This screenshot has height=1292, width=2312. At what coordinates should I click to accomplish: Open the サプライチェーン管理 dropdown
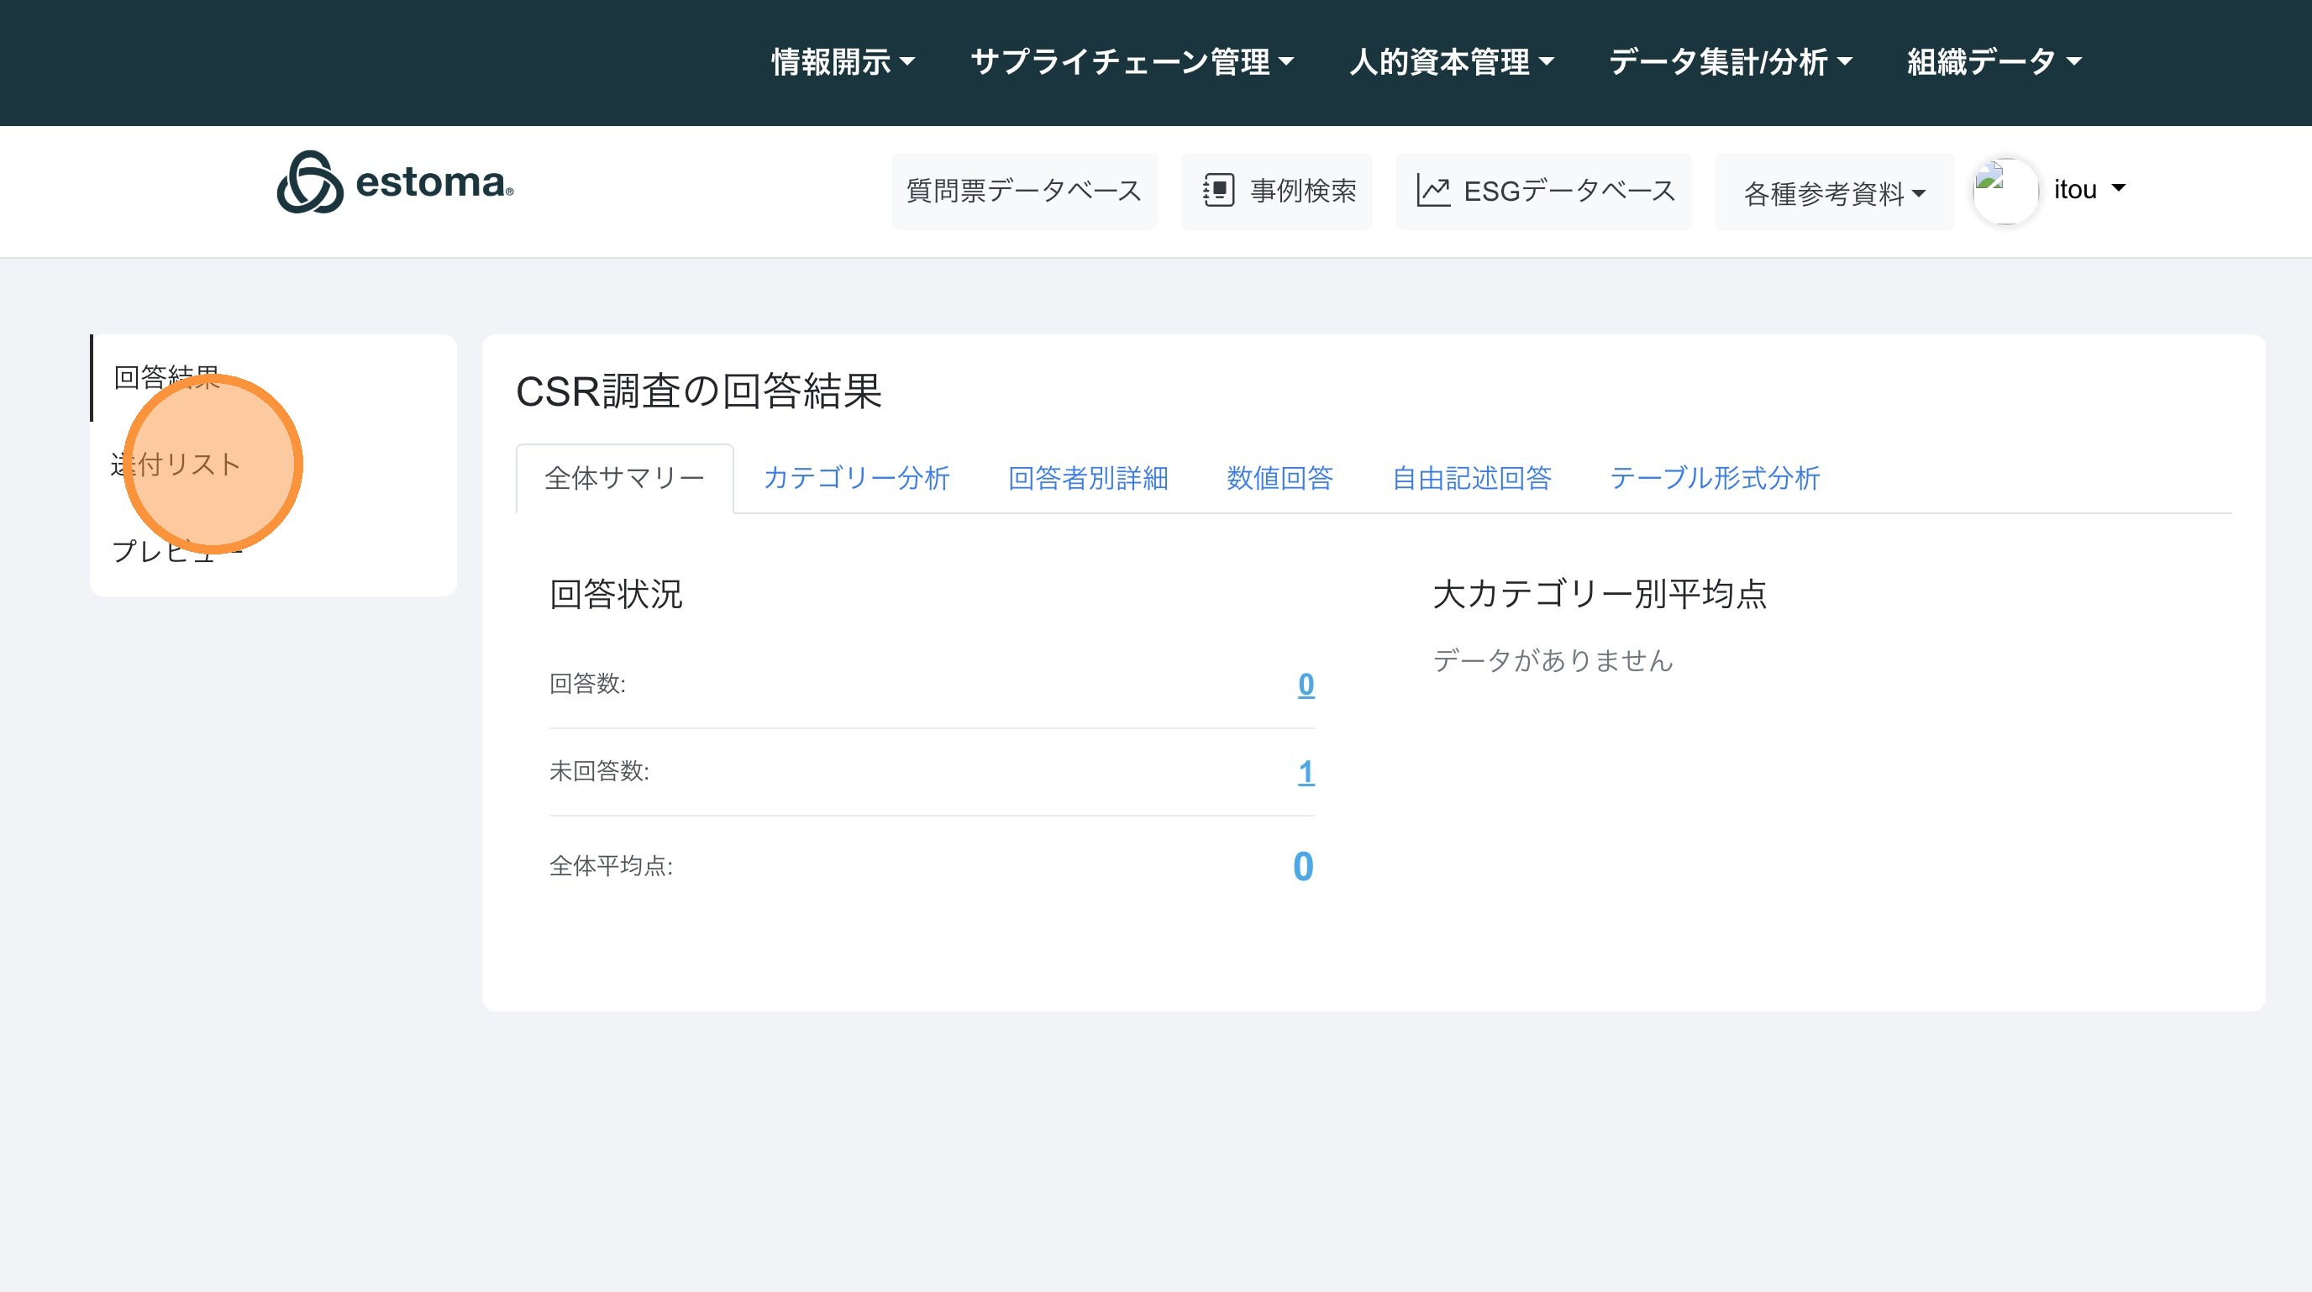click(1132, 62)
